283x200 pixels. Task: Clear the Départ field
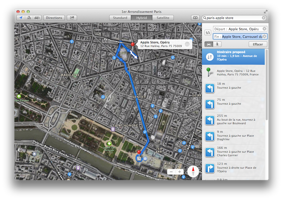264,29
